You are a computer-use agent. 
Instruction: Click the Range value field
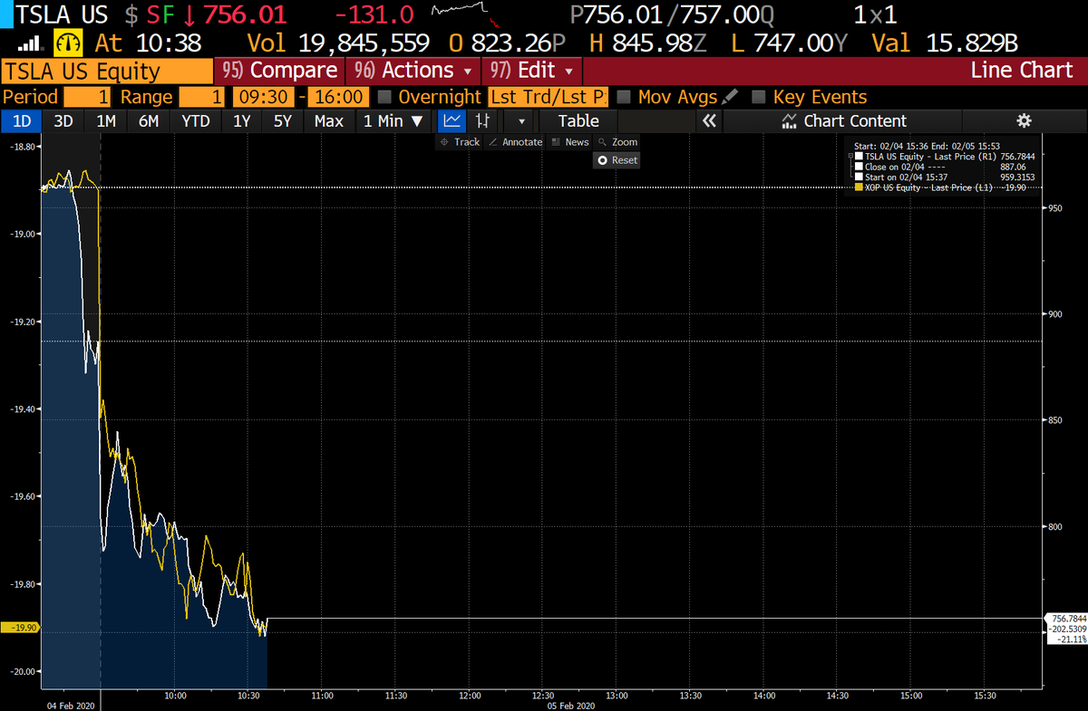(x=203, y=97)
